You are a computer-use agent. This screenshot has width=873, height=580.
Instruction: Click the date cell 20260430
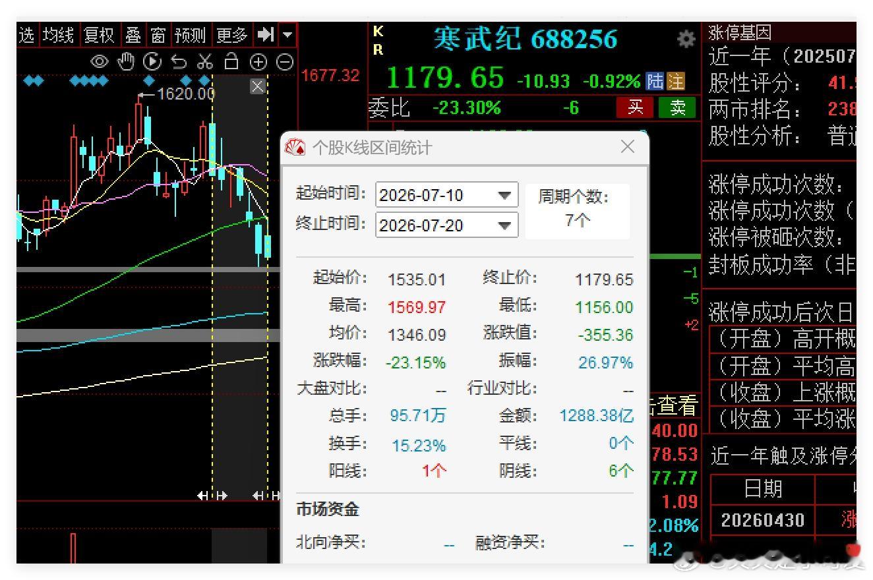(x=763, y=520)
